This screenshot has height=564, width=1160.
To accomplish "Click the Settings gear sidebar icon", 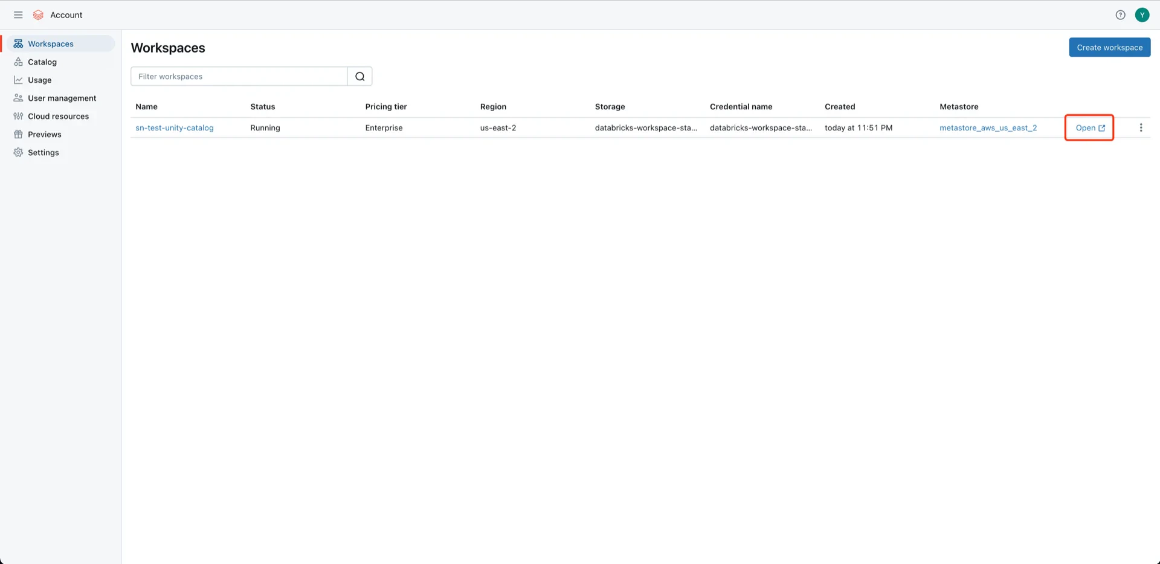I will (x=18, y=152).
